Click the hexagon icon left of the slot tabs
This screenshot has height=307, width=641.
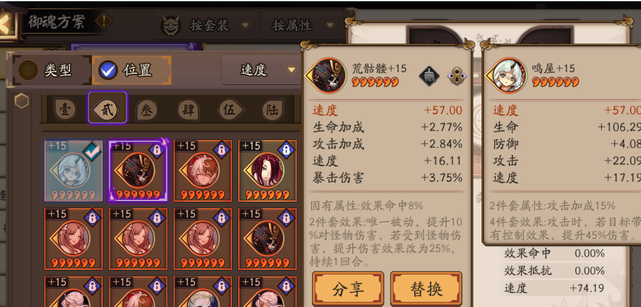[22, 101]
